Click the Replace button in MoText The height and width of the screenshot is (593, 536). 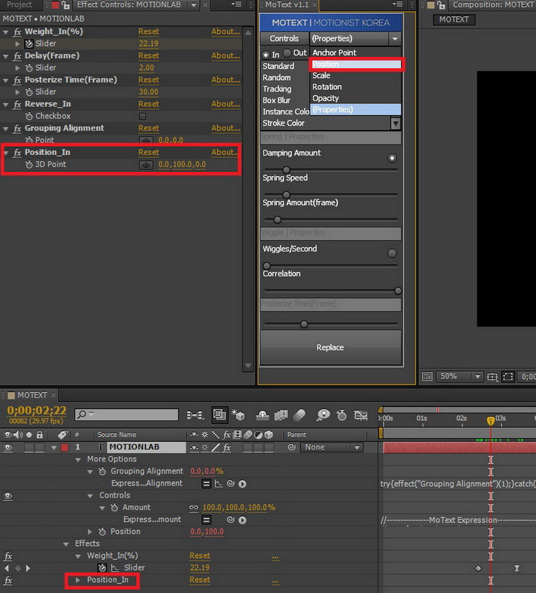coord(330,347)
